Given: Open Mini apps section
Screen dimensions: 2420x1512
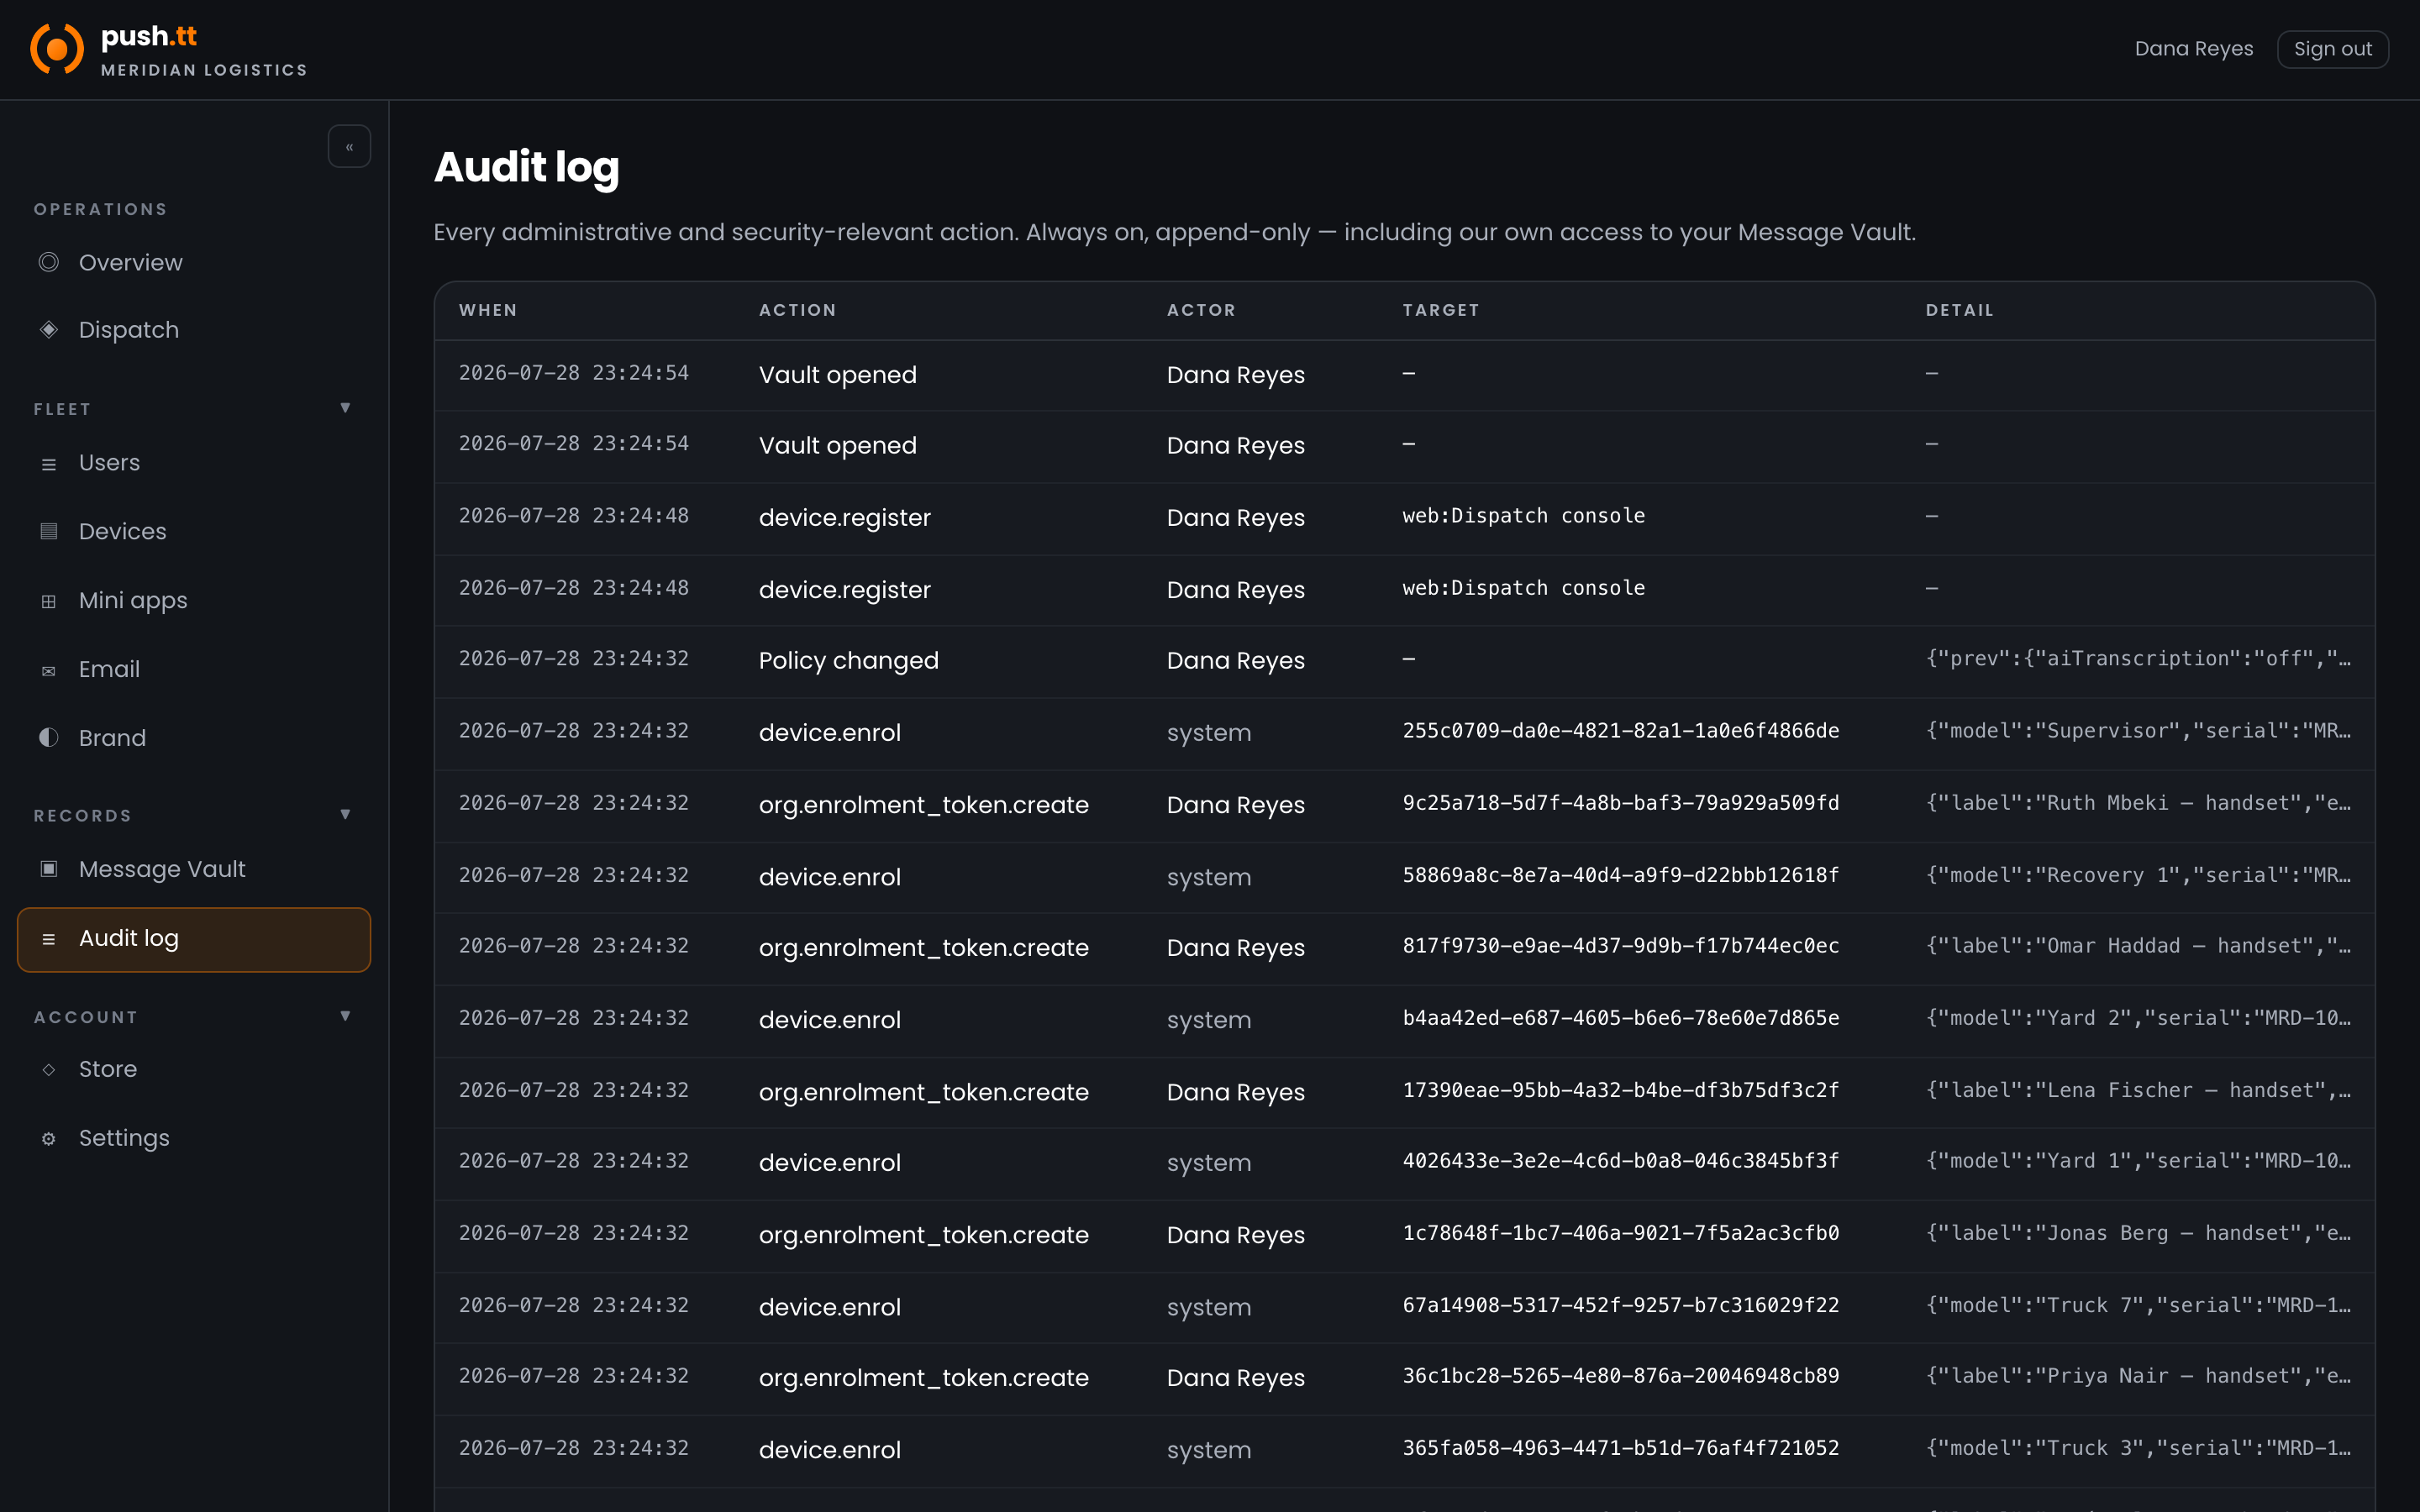Looking at the screenshot, I should point(194,600).
